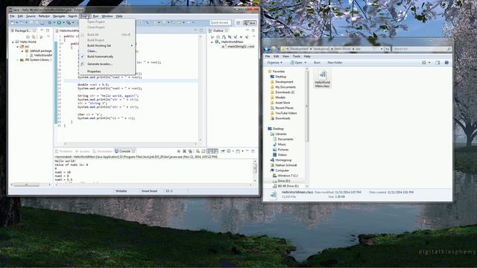Image resolution: width=477 pixels, height=268 pixels.
Task: Click the editor horizontal scrollbar
Action: point(131,144)
